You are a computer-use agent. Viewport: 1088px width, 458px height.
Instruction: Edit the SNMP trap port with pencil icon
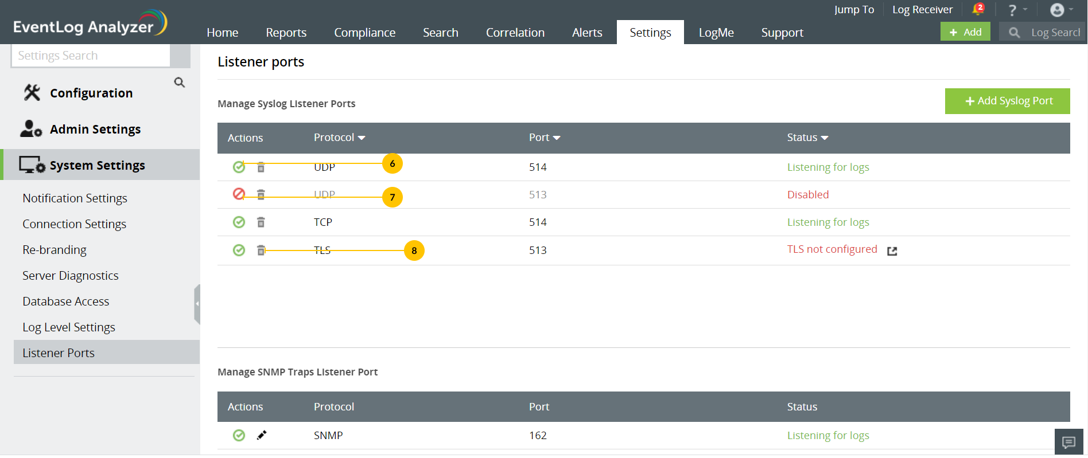[x=262, y=435]
